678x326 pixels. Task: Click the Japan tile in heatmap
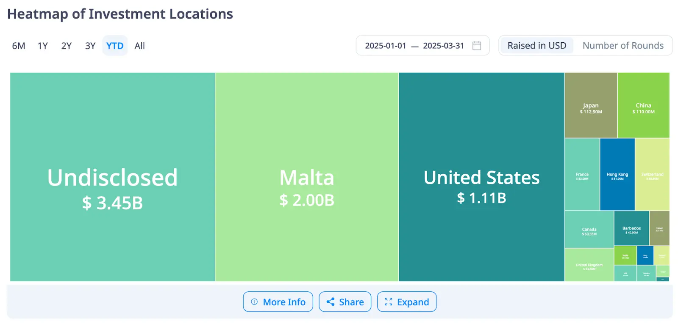(x=591, y=105)
